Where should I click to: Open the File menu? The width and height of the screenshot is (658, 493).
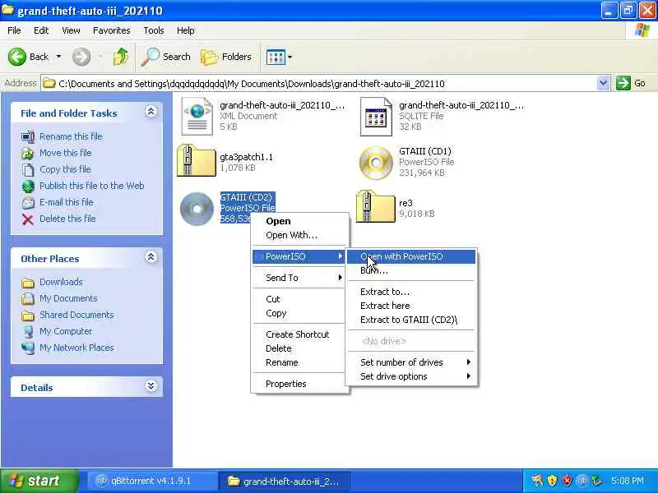pos(14,30)
